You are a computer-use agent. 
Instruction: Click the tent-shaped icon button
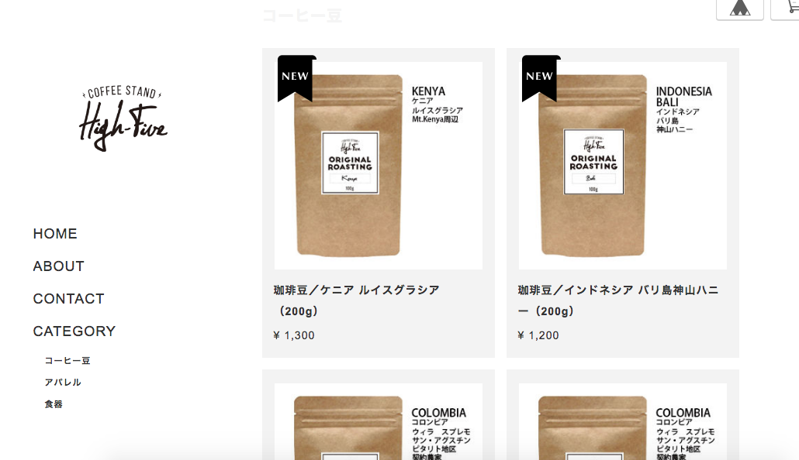tap(739, 9)
